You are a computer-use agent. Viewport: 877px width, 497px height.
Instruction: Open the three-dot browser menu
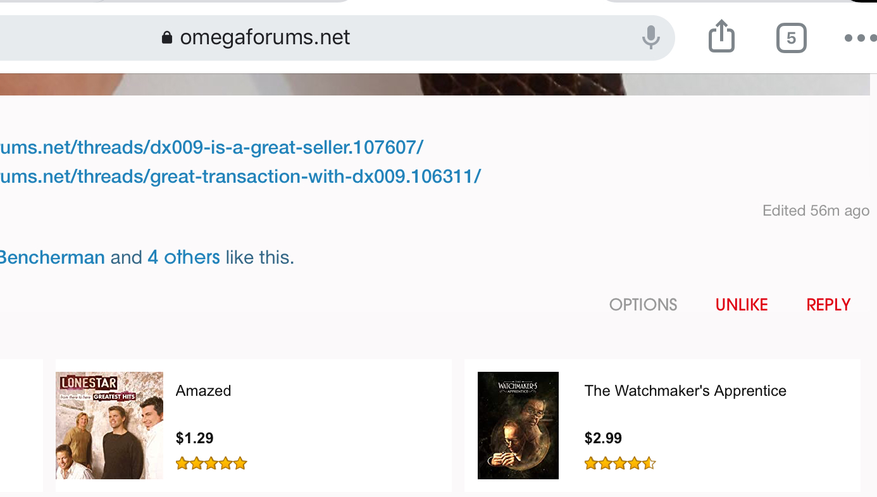point(859,38)
